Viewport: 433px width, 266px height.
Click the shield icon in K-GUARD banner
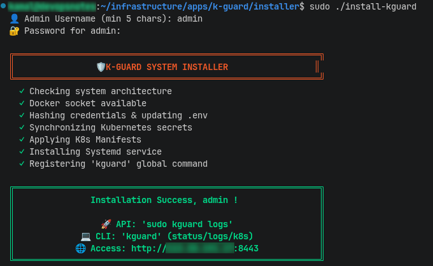[x=101, y=67]
